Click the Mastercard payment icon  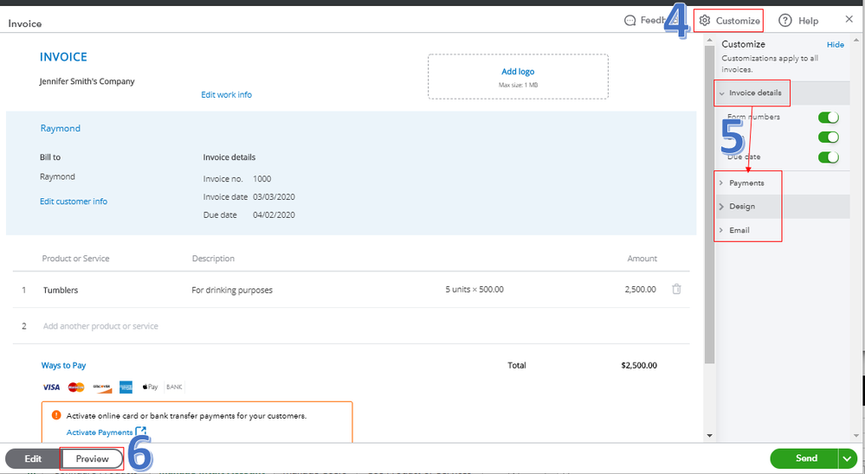76,387
